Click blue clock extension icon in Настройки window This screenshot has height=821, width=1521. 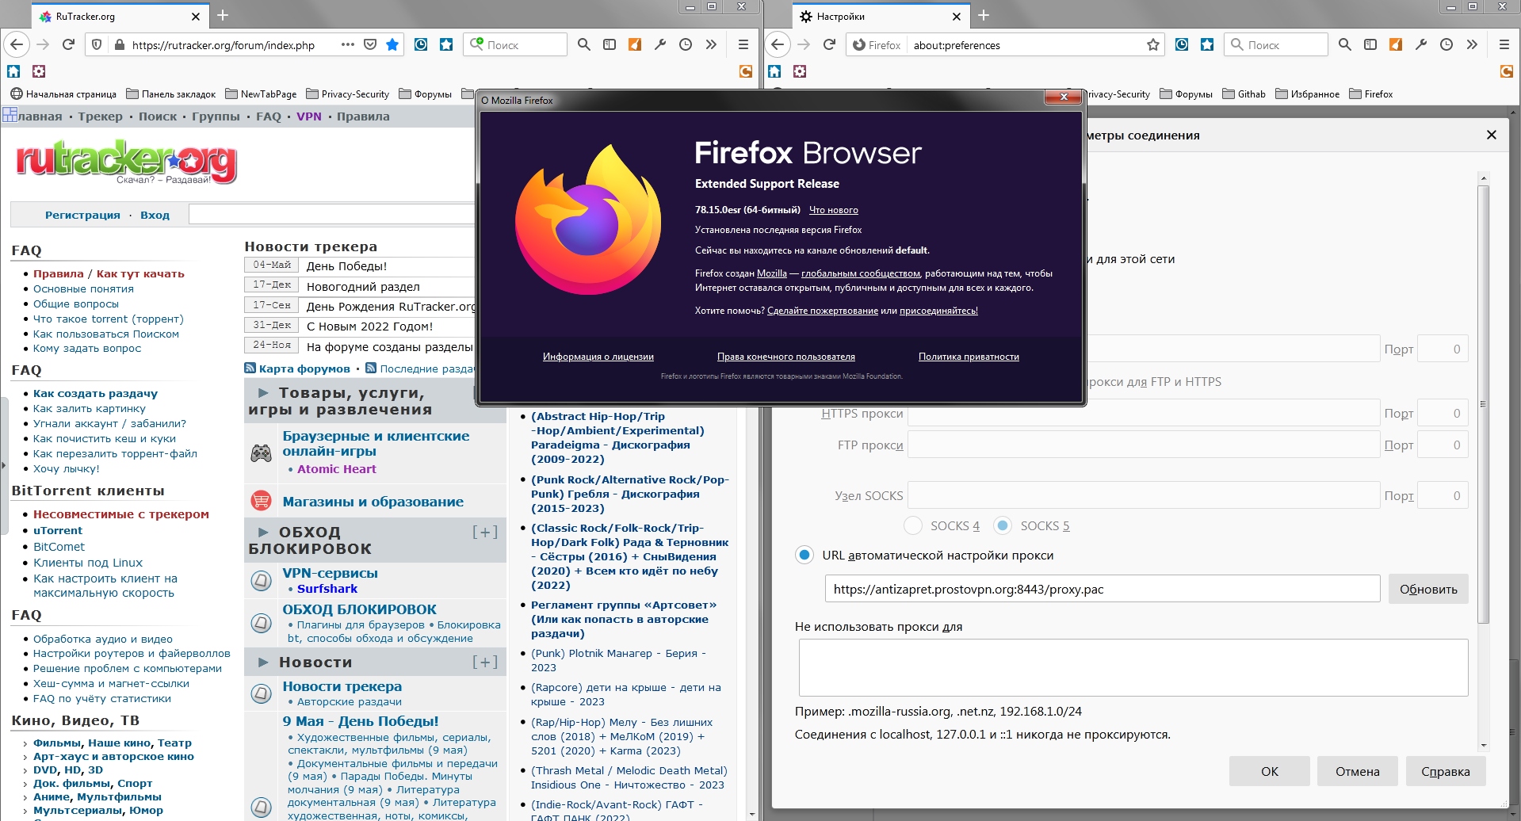coord(1182,45)
